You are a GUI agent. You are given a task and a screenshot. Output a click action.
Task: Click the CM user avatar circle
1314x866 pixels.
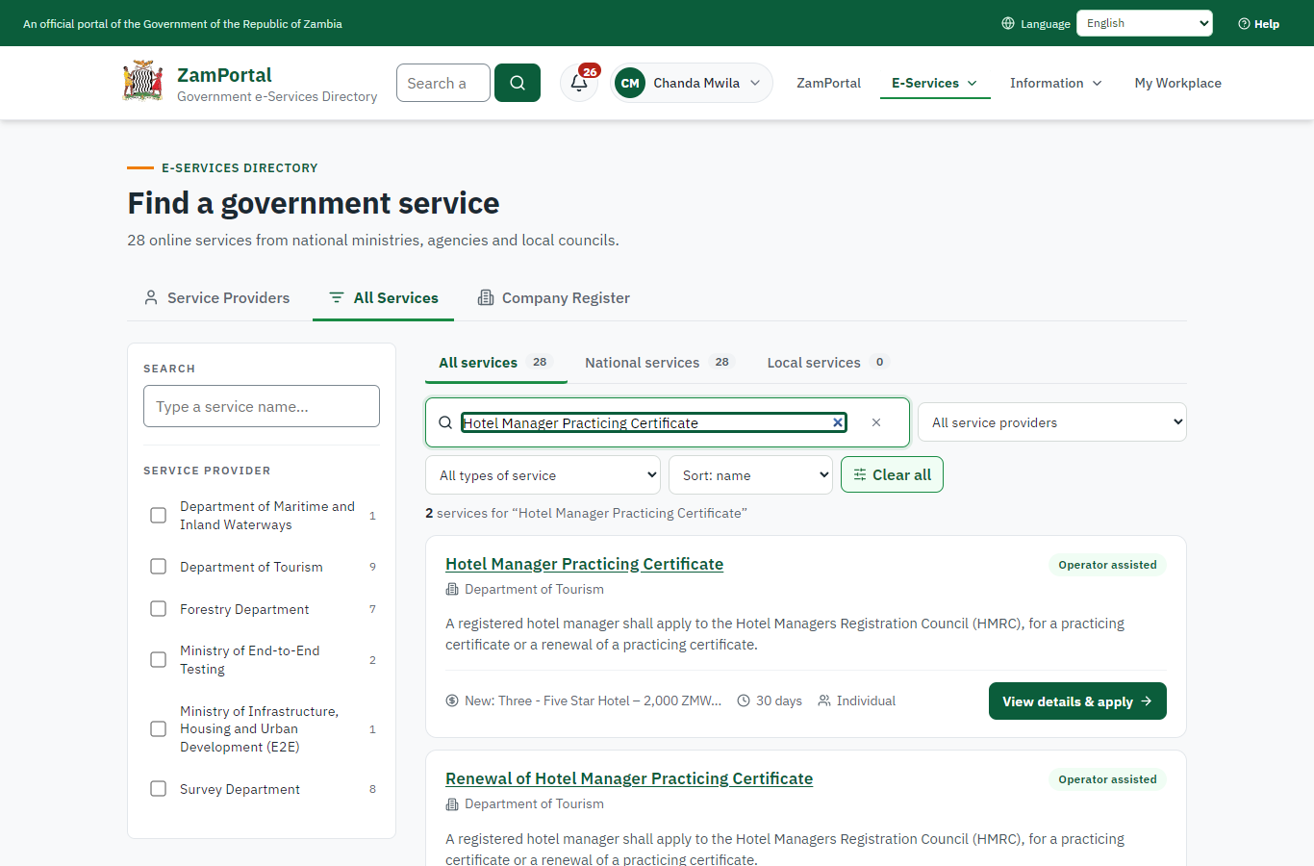(x=630, y=83)
